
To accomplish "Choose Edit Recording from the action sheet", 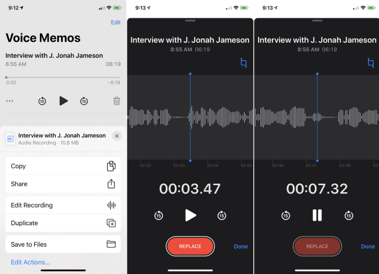I will [63, 205].
